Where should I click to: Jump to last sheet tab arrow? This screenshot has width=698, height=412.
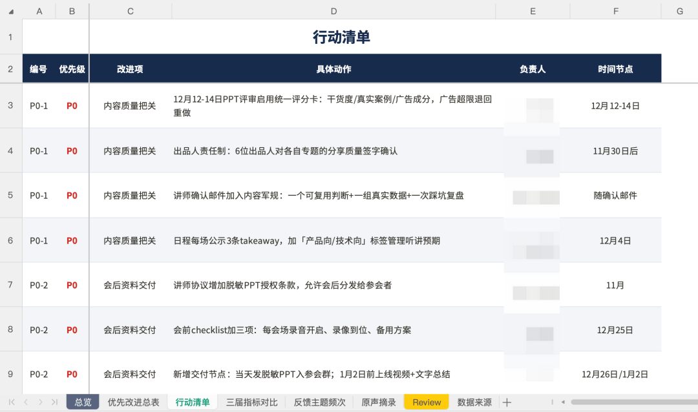pyautogui.click(x=54, y=402)
